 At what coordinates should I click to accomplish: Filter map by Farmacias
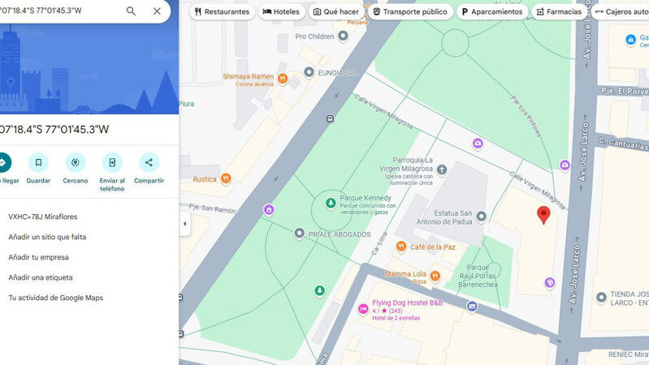click(558, 12)
